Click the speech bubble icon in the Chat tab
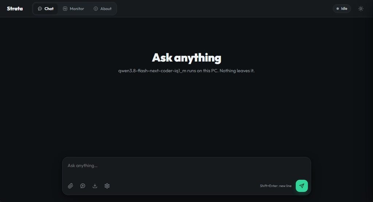 click(40, 9)
